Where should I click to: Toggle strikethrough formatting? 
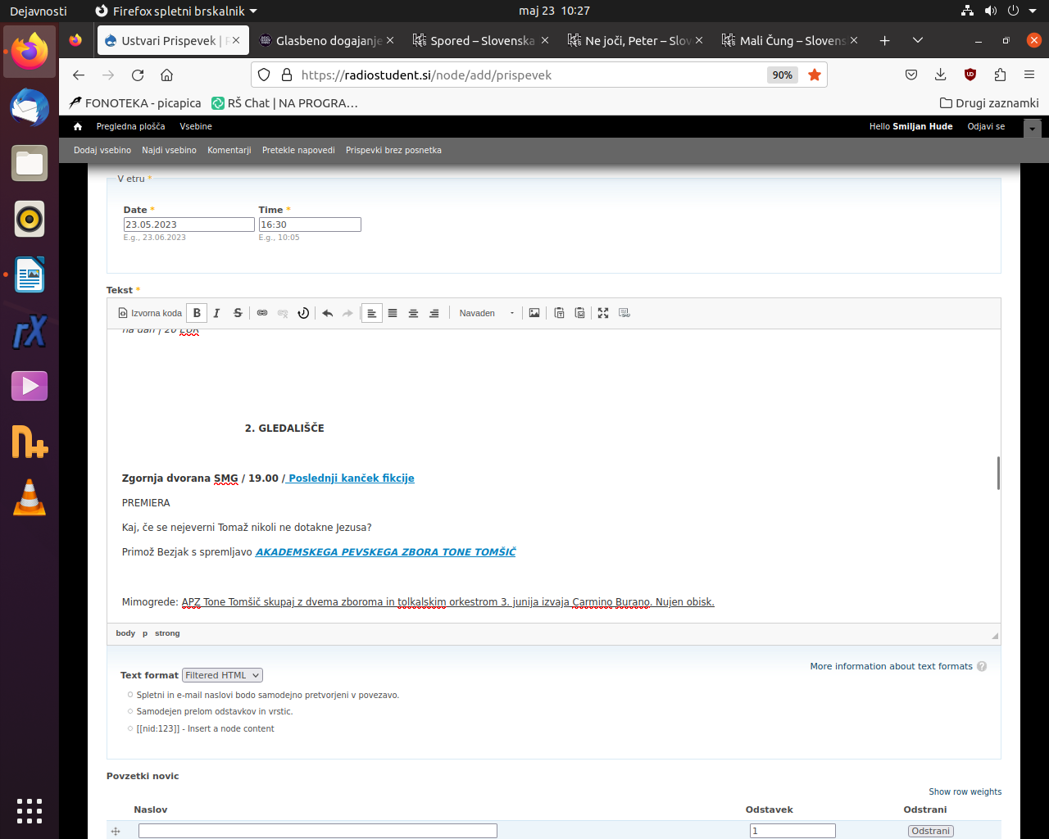click(x=238, y=313)
